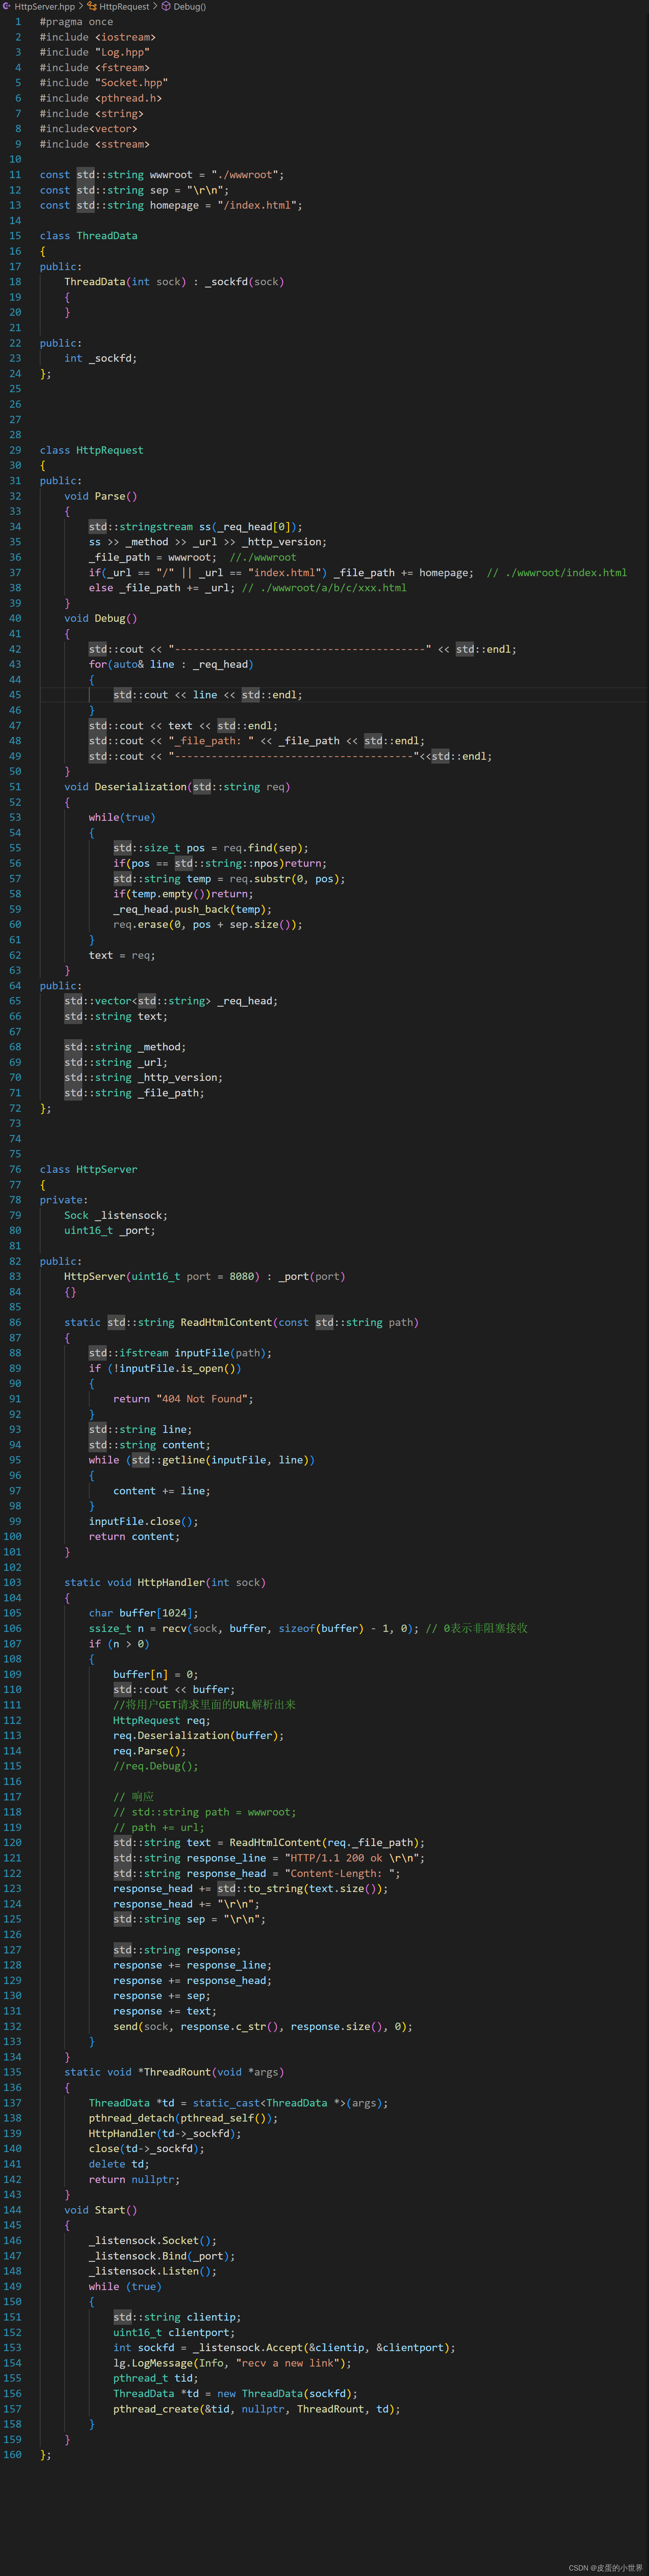Click commented '//req.Debug();' line

point(156,1766)
